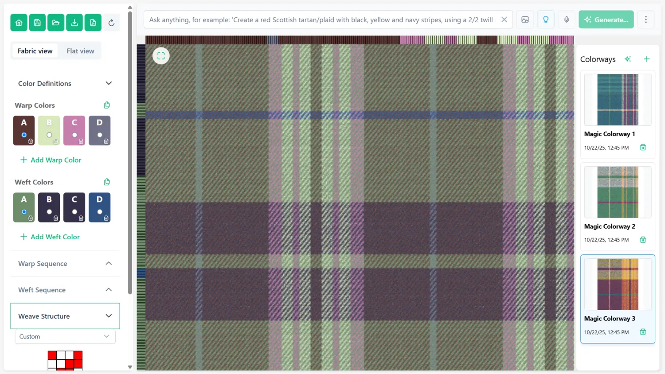Refresh the fabric preview

[x=111, y=22]
